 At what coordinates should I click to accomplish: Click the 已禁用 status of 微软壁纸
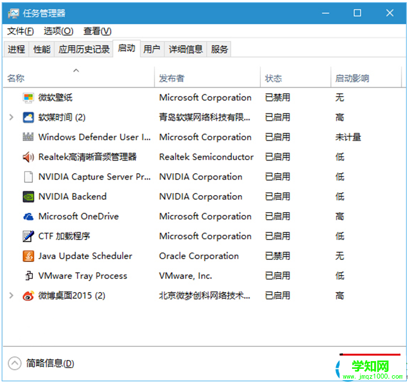click(x=278, y=98)
